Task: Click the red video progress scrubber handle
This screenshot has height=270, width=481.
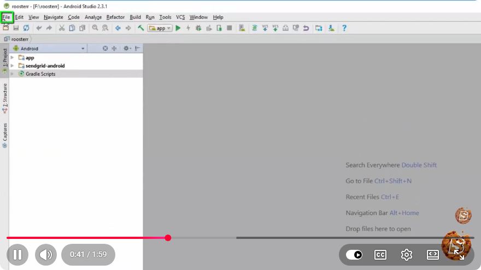Action: [x=168, y=238]
